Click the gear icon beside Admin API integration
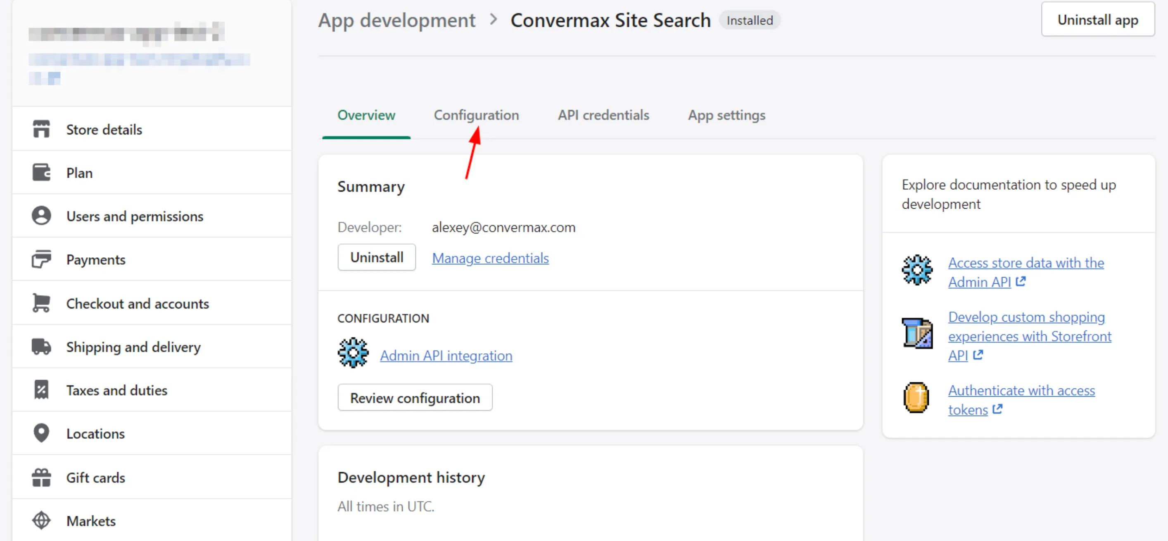Viewport: 1168px width, 541px height. pos(353,353)
